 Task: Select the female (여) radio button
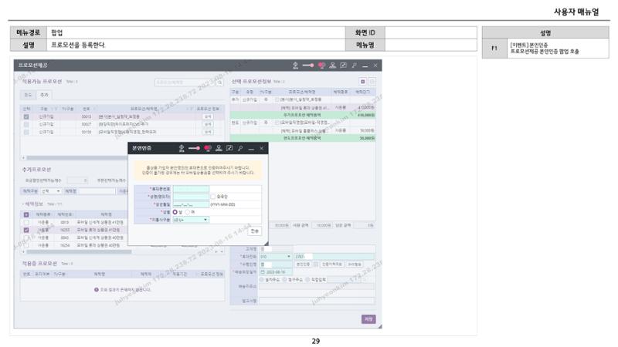coord(187,212)
